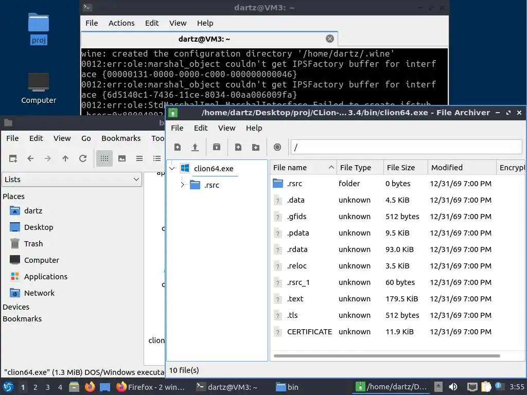Switch file manager to thumbnail view

click(x=122, y=158)
